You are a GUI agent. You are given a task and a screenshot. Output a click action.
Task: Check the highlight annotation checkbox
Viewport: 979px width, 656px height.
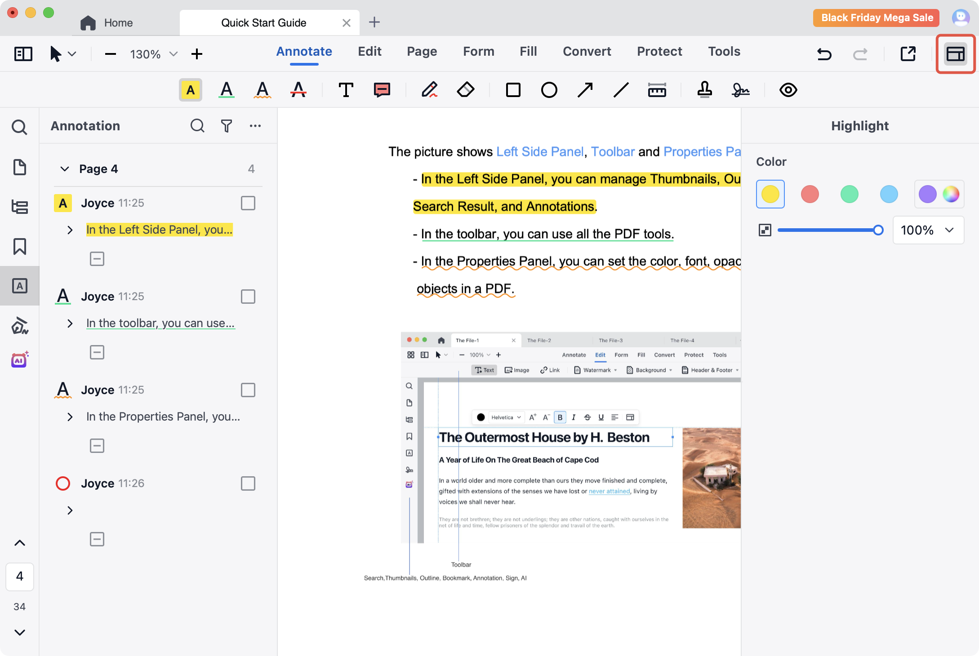pos(248,203)
